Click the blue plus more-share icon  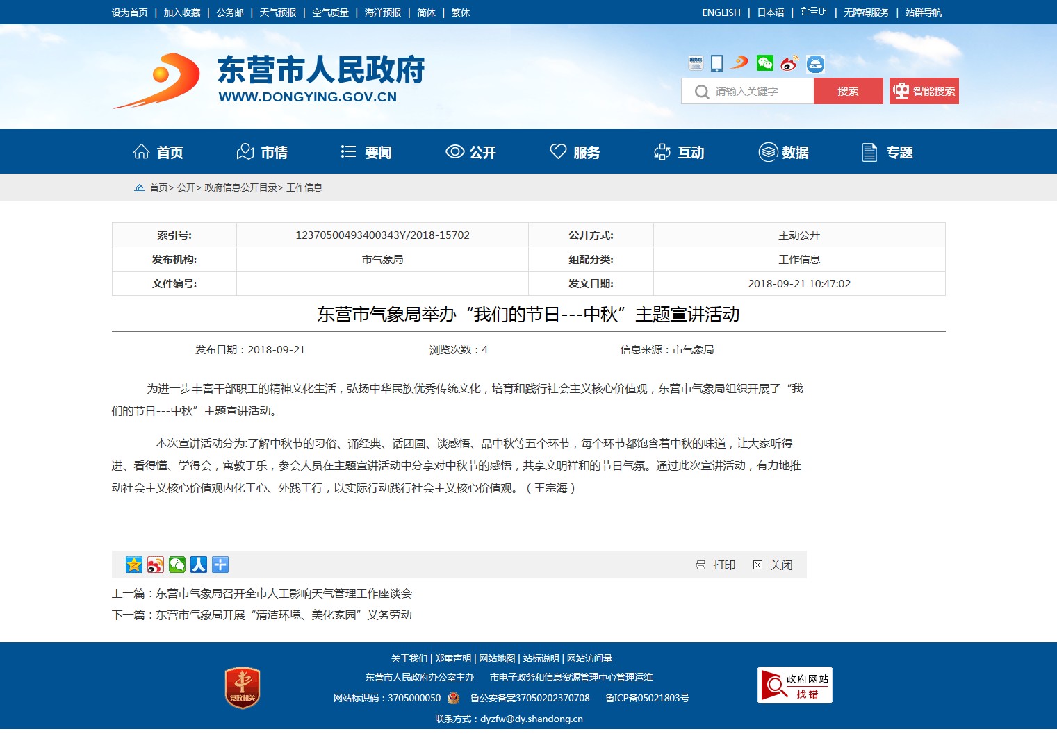[220, 565]
